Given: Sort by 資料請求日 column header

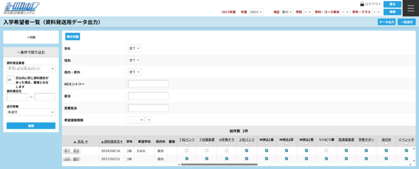Looking at the screenshot, I should [x=112, y=141].
